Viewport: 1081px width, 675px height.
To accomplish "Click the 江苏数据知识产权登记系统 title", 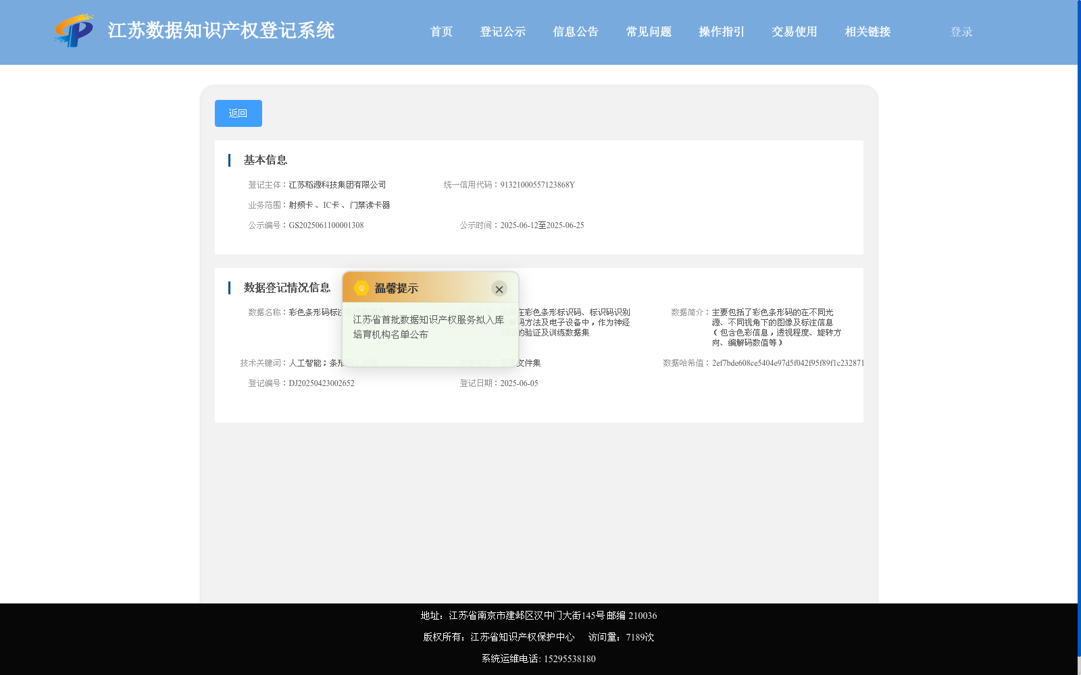I will point(222,30).
